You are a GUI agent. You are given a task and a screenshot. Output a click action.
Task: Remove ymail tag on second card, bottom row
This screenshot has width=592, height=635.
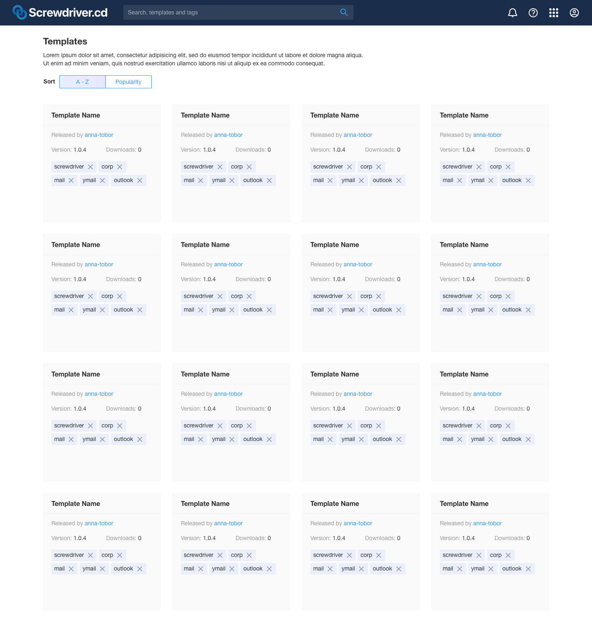pos(232,569)
